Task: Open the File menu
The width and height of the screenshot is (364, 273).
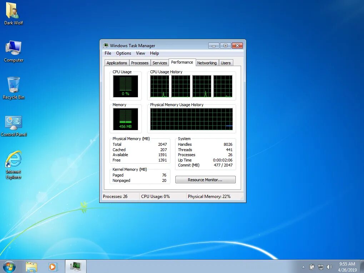Action: [108, 53]
